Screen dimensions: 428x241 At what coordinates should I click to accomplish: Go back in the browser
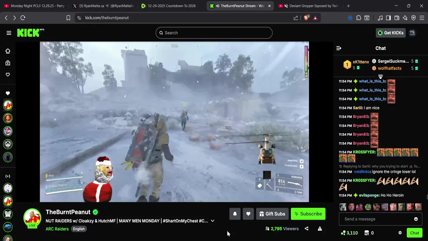pos(6,18)
